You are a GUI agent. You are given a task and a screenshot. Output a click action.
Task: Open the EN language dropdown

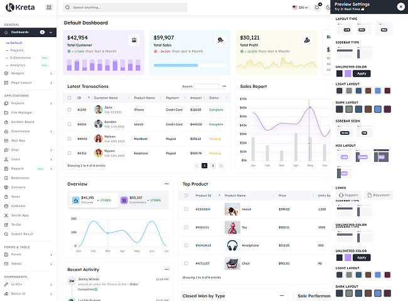click(300, 8)
